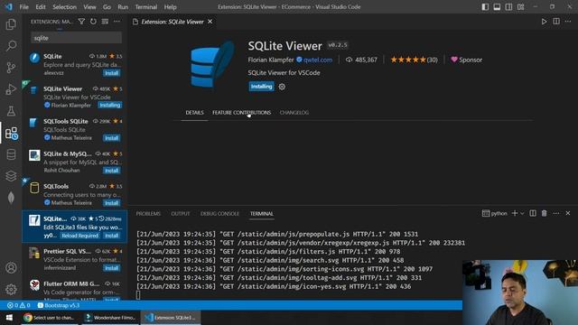Toggle the bottom panel layout icon
The width and height of the screenshot is (578, 325).
497,7
